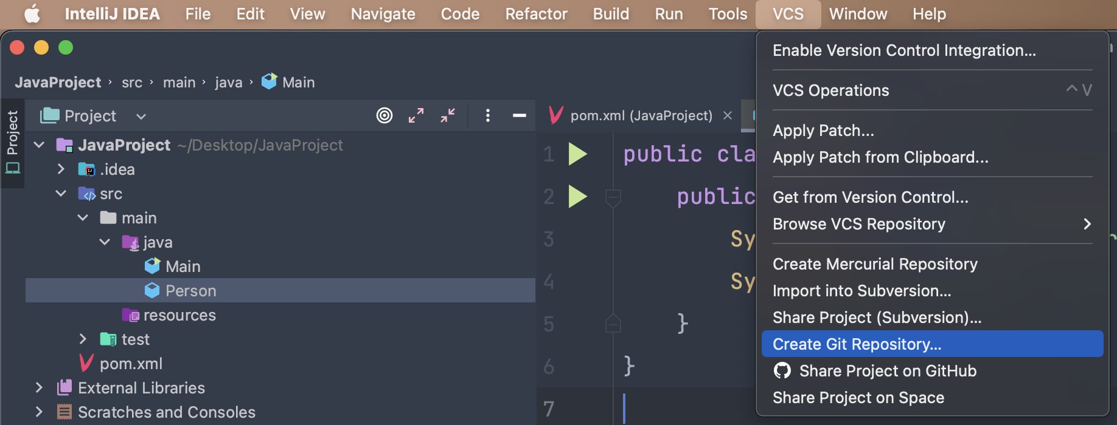1117x425 pixels.
Task: Click the fold end marker on line 5
Action: point(613,324)
